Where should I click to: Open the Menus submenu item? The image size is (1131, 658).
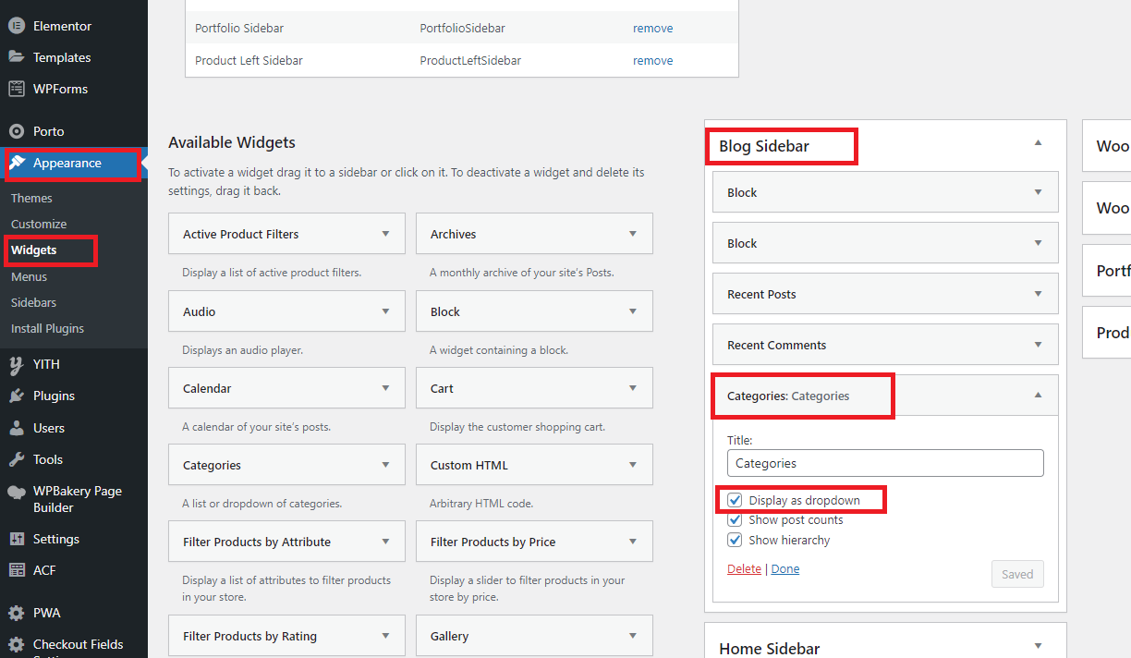[x=29, y=276]
